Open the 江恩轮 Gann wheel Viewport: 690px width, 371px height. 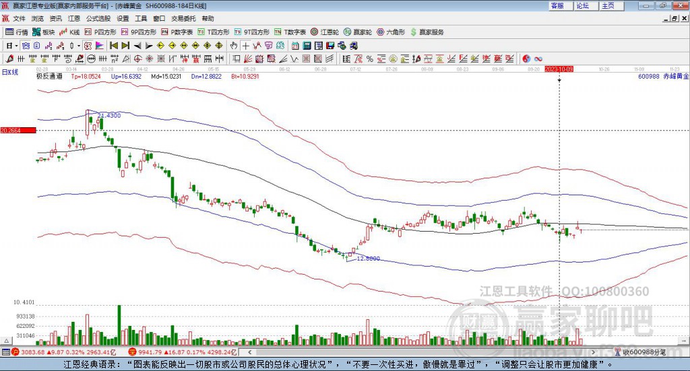click(x=325, y=32)
